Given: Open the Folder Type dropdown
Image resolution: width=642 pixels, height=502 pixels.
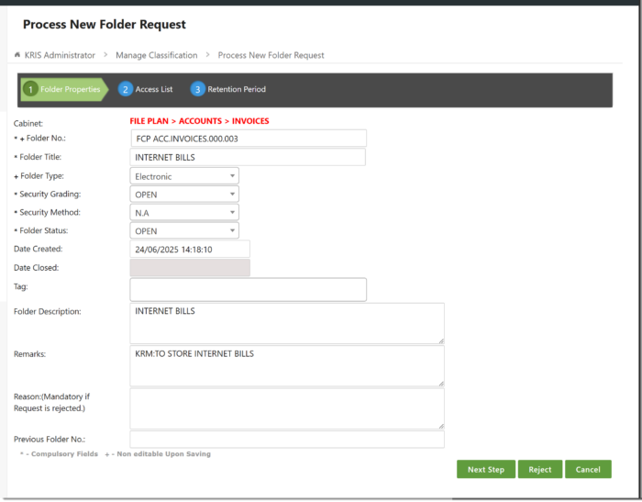Looking at the screenshot, I should (184, 176).
